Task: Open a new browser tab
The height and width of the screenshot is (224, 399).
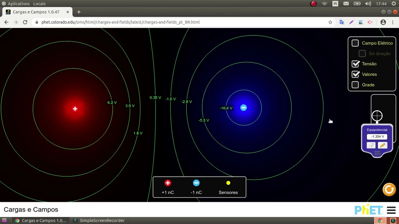Action: [79, 12]
